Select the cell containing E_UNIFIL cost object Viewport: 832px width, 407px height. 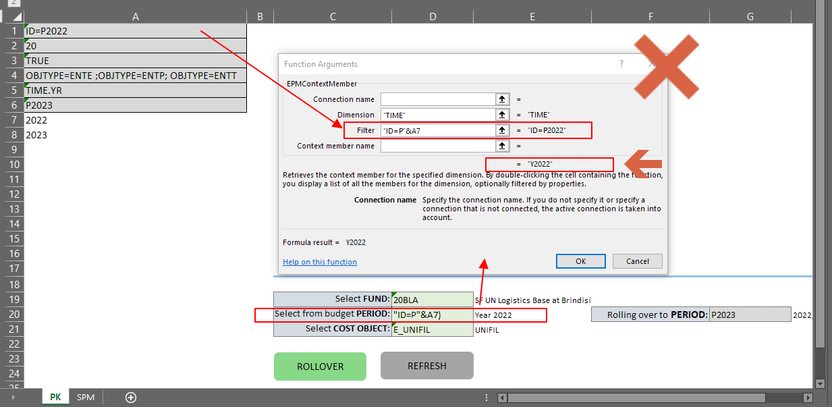coord(432,329)
